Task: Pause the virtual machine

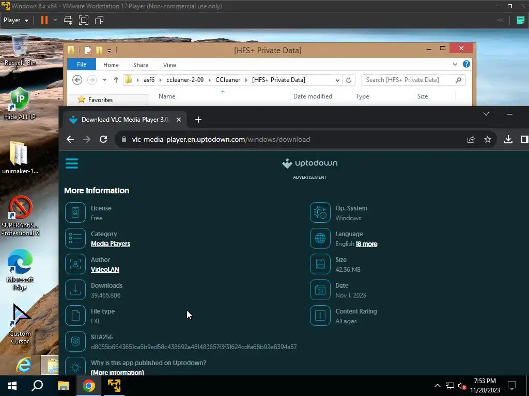Action: click(x=44, y=20)
